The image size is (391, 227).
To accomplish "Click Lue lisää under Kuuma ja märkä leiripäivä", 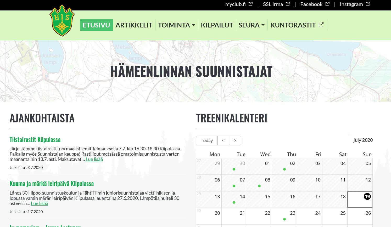I will [40, 203].
